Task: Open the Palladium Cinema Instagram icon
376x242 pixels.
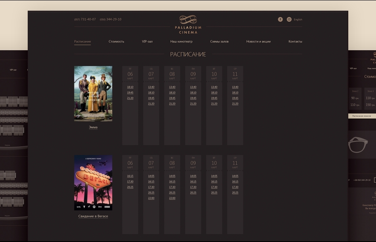Action: pos(289,19)
